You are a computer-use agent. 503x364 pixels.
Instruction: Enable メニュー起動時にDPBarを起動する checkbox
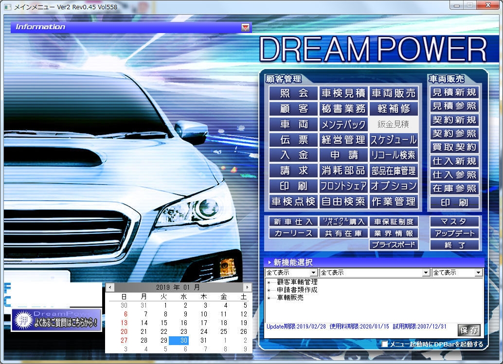click(385, 344)
